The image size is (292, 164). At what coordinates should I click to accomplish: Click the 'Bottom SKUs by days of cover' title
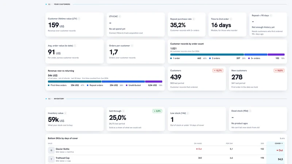point(63,138)
